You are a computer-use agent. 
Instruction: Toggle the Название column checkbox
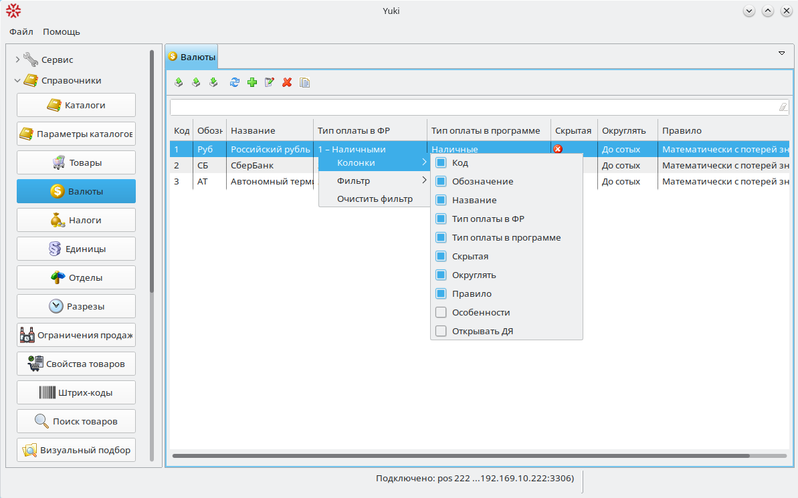pyautogui.click(x=441, y=200)
